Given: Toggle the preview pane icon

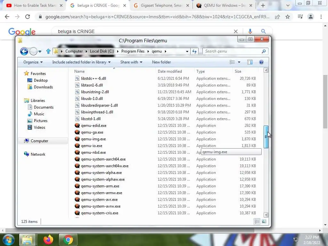Looking at the screenshot, I should coord(250,62).
